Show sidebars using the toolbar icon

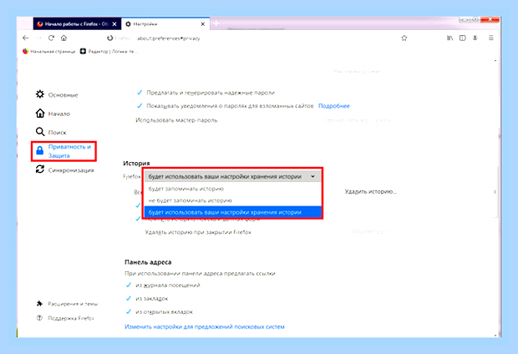463,38
